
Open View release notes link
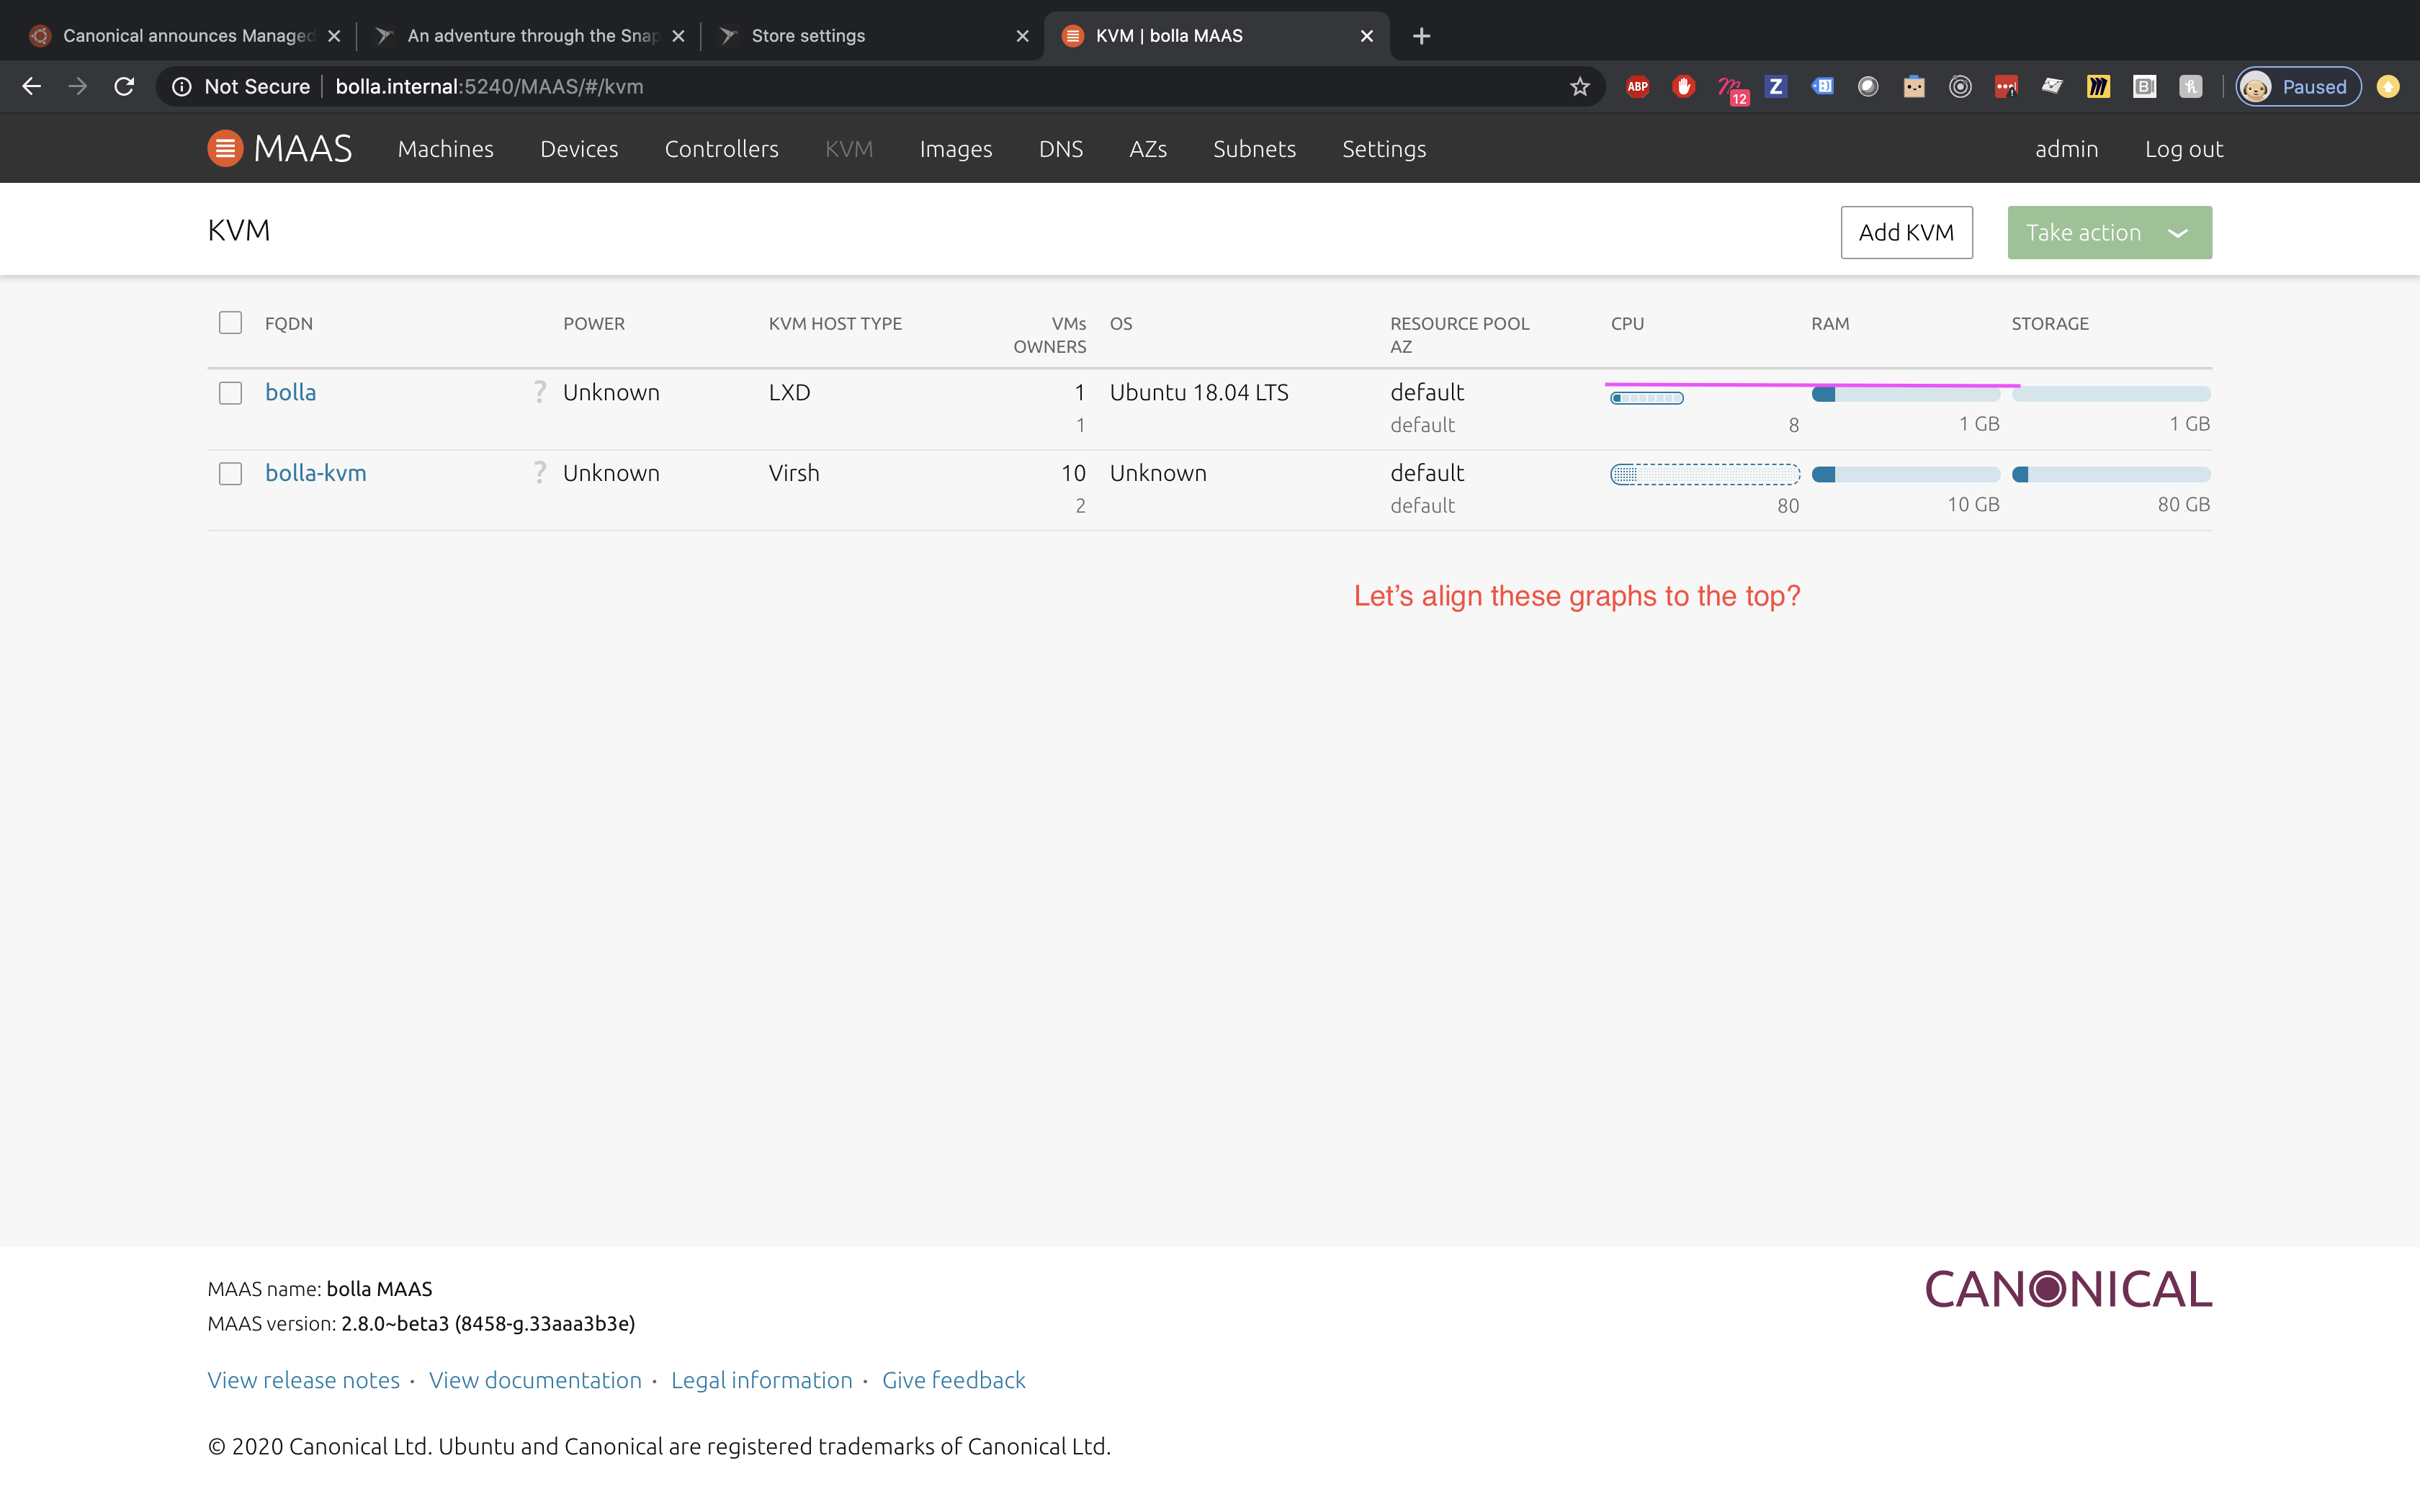click(303, 1379)
